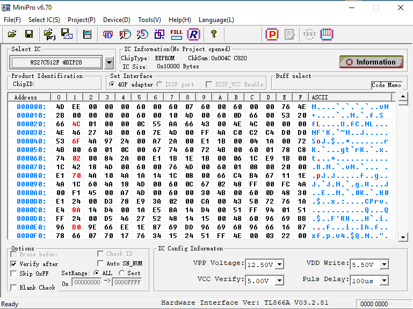This screenshot has width=413, height=309.
Task: Toggle the Check ID checkbox
Action: [x=100, y=254]
